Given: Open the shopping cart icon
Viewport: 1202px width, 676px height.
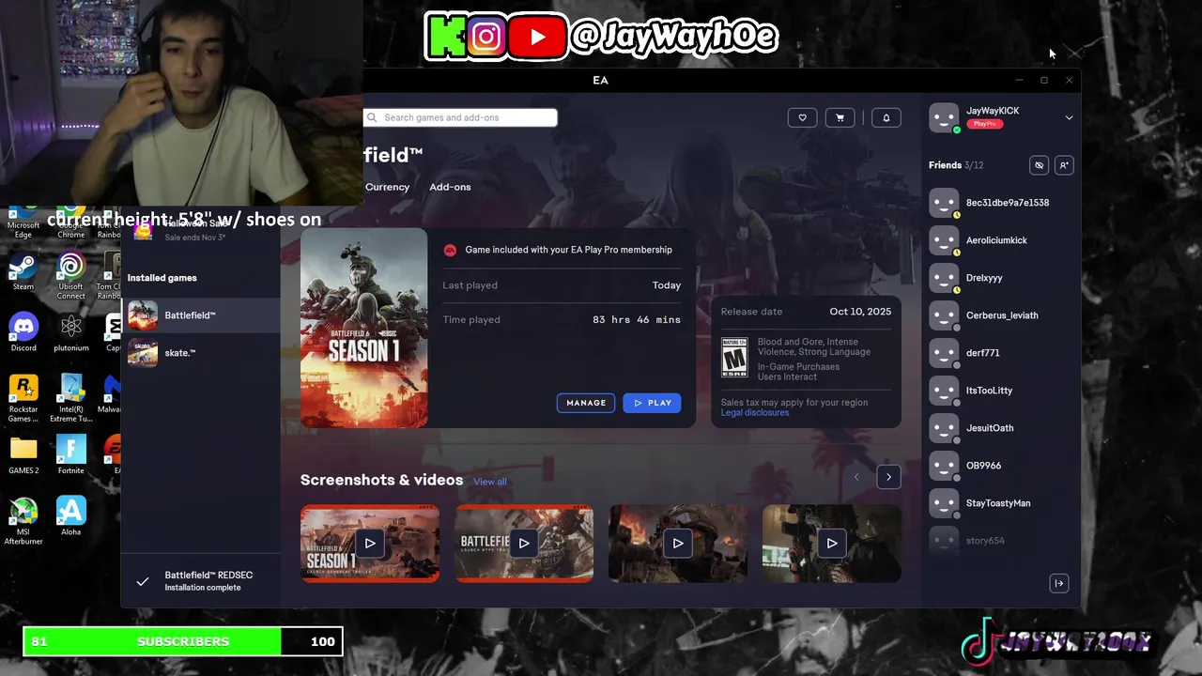Looking at the screenshot, I should [x=840, y=117].
